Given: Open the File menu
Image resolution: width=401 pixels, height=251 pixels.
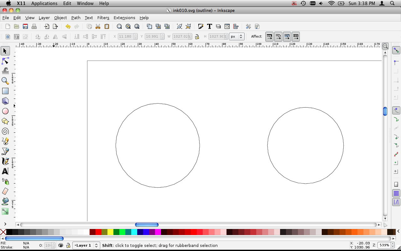Looking at the screenshot, I should [6, 18].
